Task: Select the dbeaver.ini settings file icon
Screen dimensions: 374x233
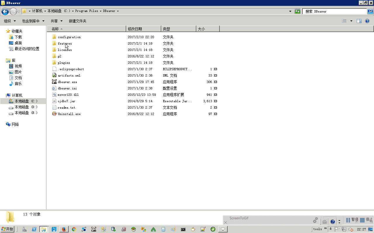Action: (54, 88)
